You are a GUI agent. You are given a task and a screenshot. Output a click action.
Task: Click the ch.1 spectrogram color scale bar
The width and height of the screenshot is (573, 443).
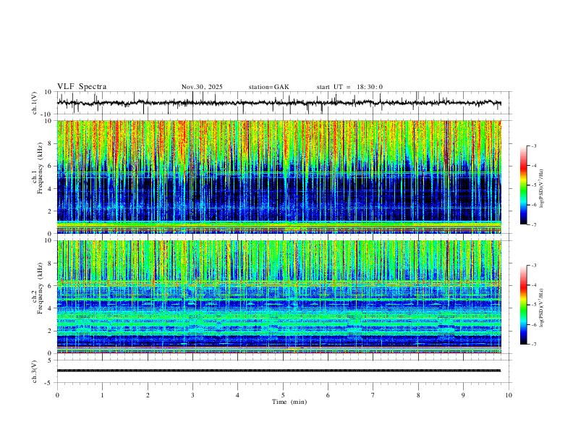pyautogui.click(x=524, y=185)
